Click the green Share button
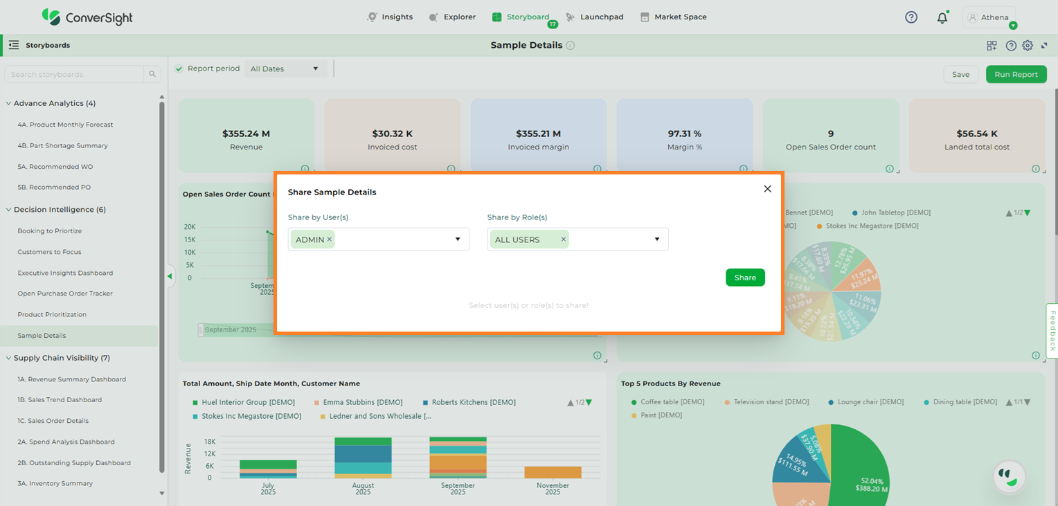The width and height of the screenshot is (1058, 506). pos(745,278)
